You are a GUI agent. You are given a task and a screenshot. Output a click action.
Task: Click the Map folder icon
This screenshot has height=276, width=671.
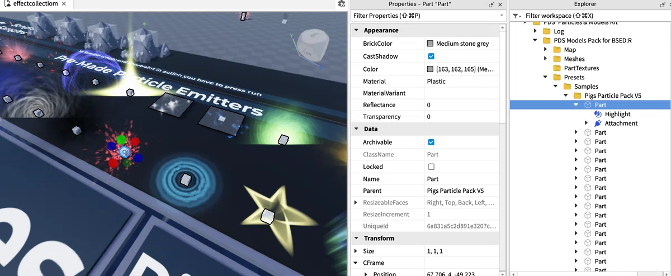557,50
